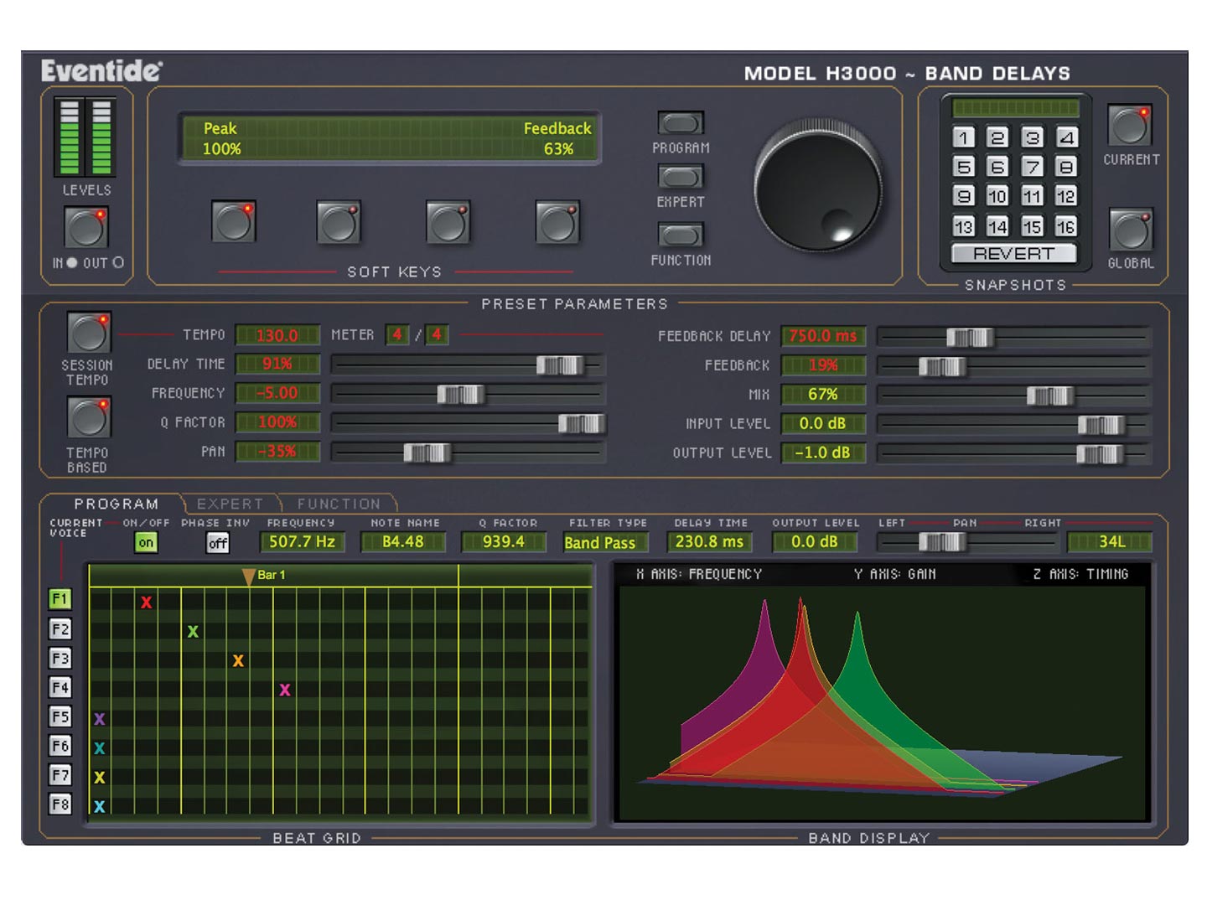Toggle the Tempo Based button

click(x=89, y=416)
